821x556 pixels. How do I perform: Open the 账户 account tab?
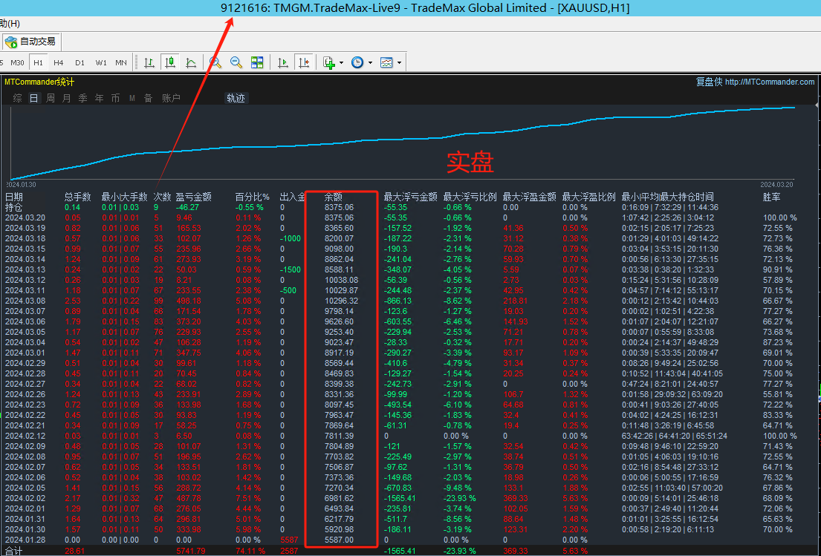171,98
